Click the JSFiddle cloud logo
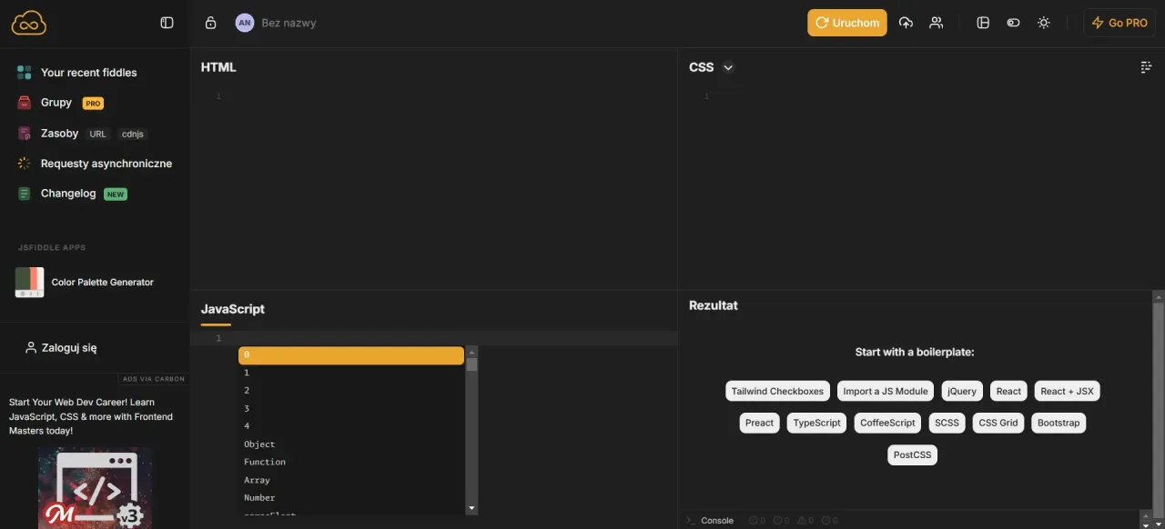1165x529 pixels. click(28, 22)
